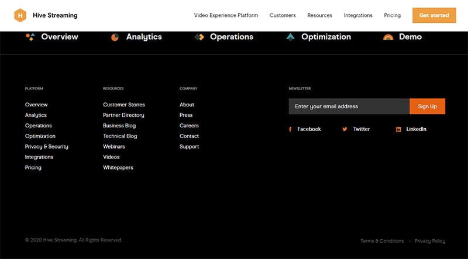Open the footer Pricing link under Platform
This screenshot has width=468, height=259.
pos(33,167)
